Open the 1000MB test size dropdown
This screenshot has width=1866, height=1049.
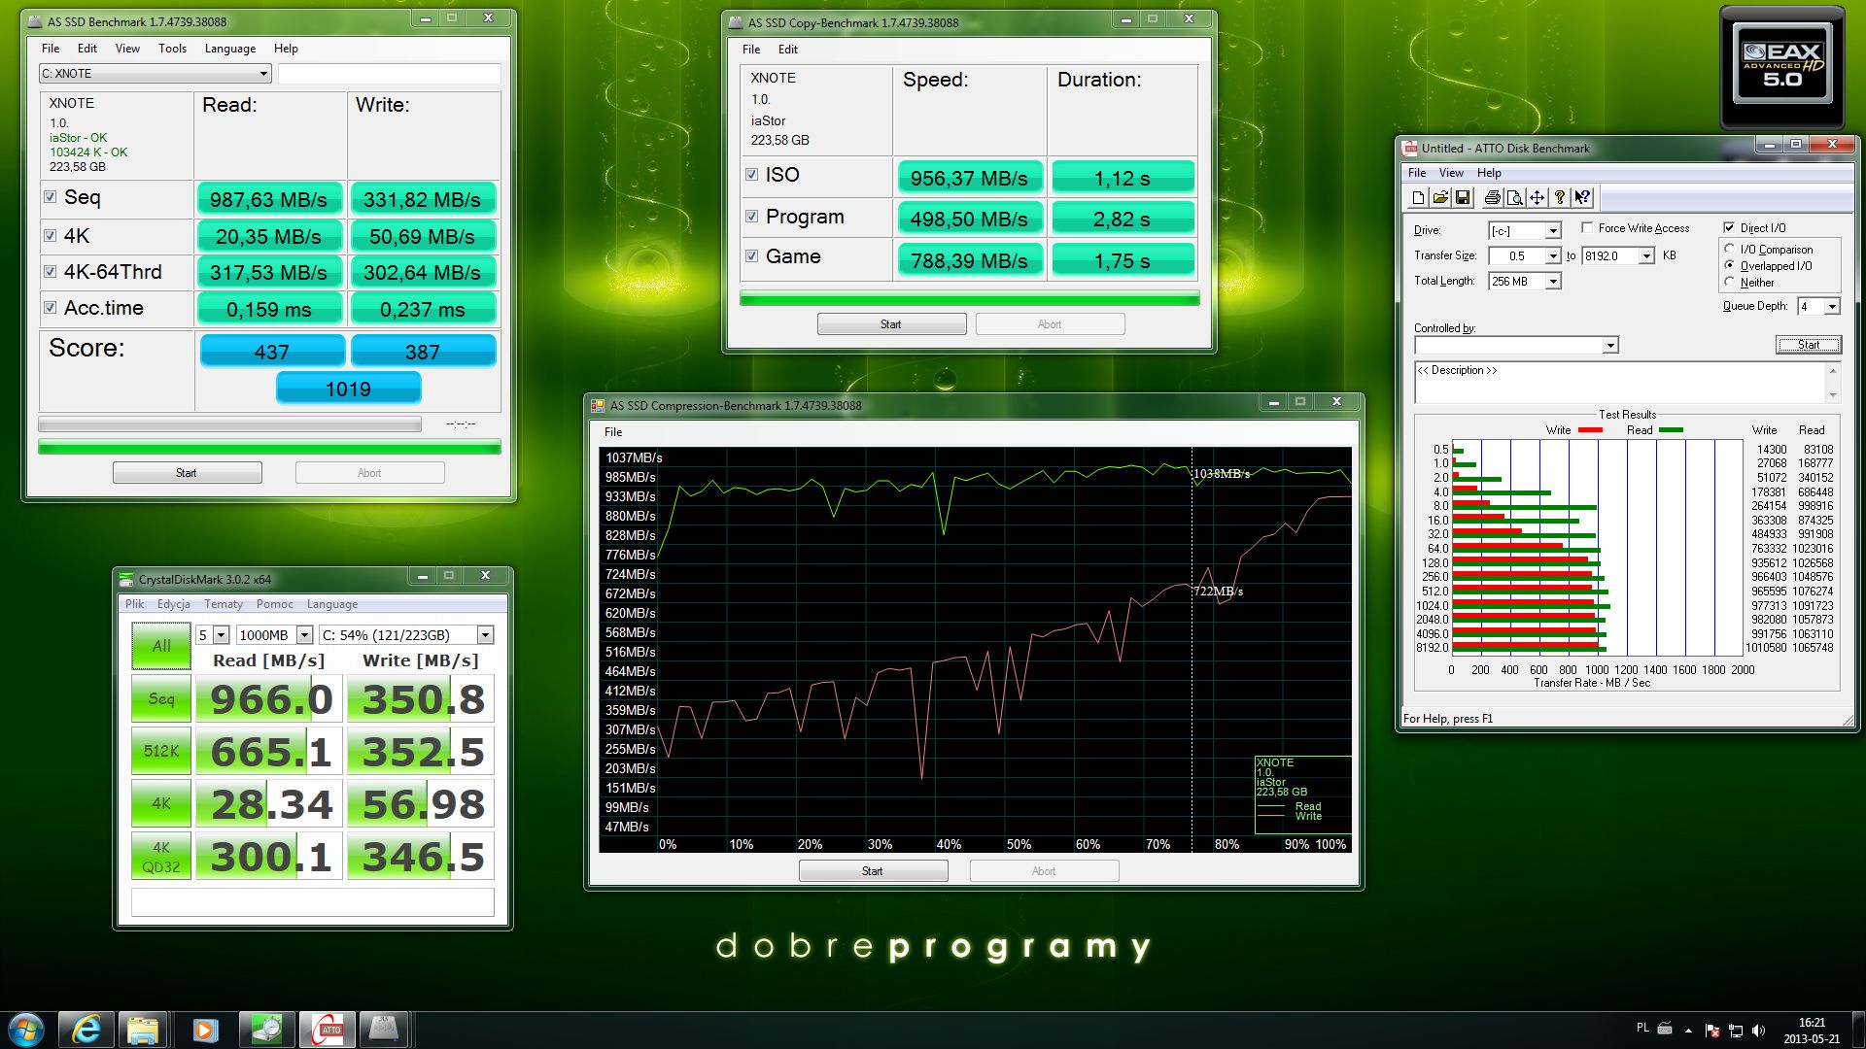[x=275, y=635]
